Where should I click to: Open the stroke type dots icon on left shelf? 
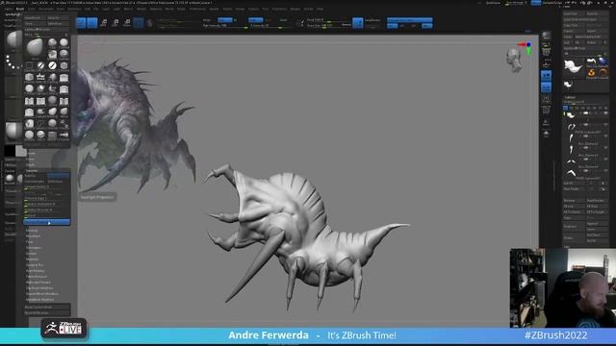[x=13, y=62]
